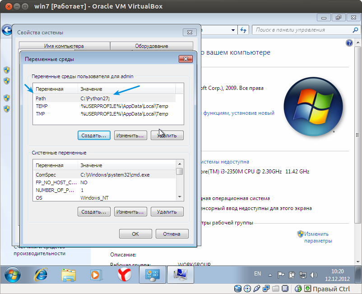The image size is (362, 294).
Task: Expand the address bar dropdown arrow
Action: tap(233, 30)
